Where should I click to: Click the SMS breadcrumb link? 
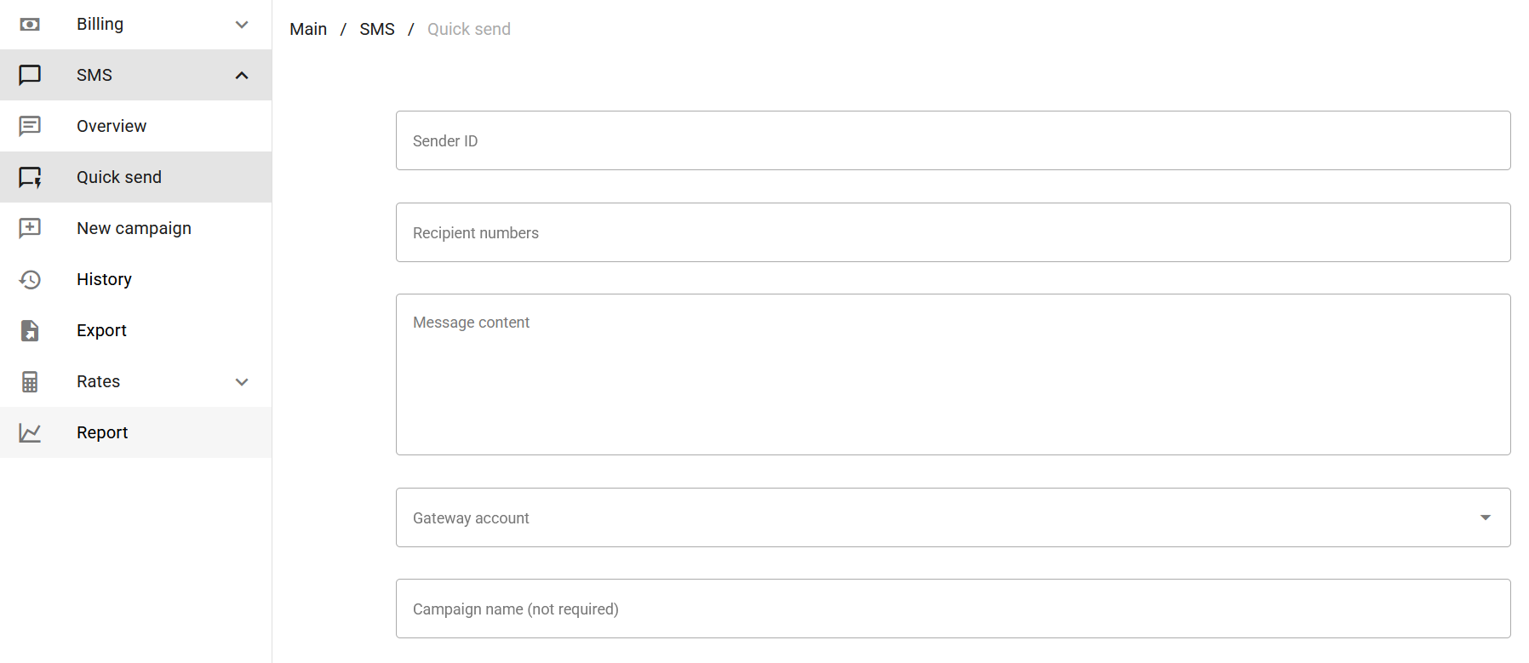[377, 29]
